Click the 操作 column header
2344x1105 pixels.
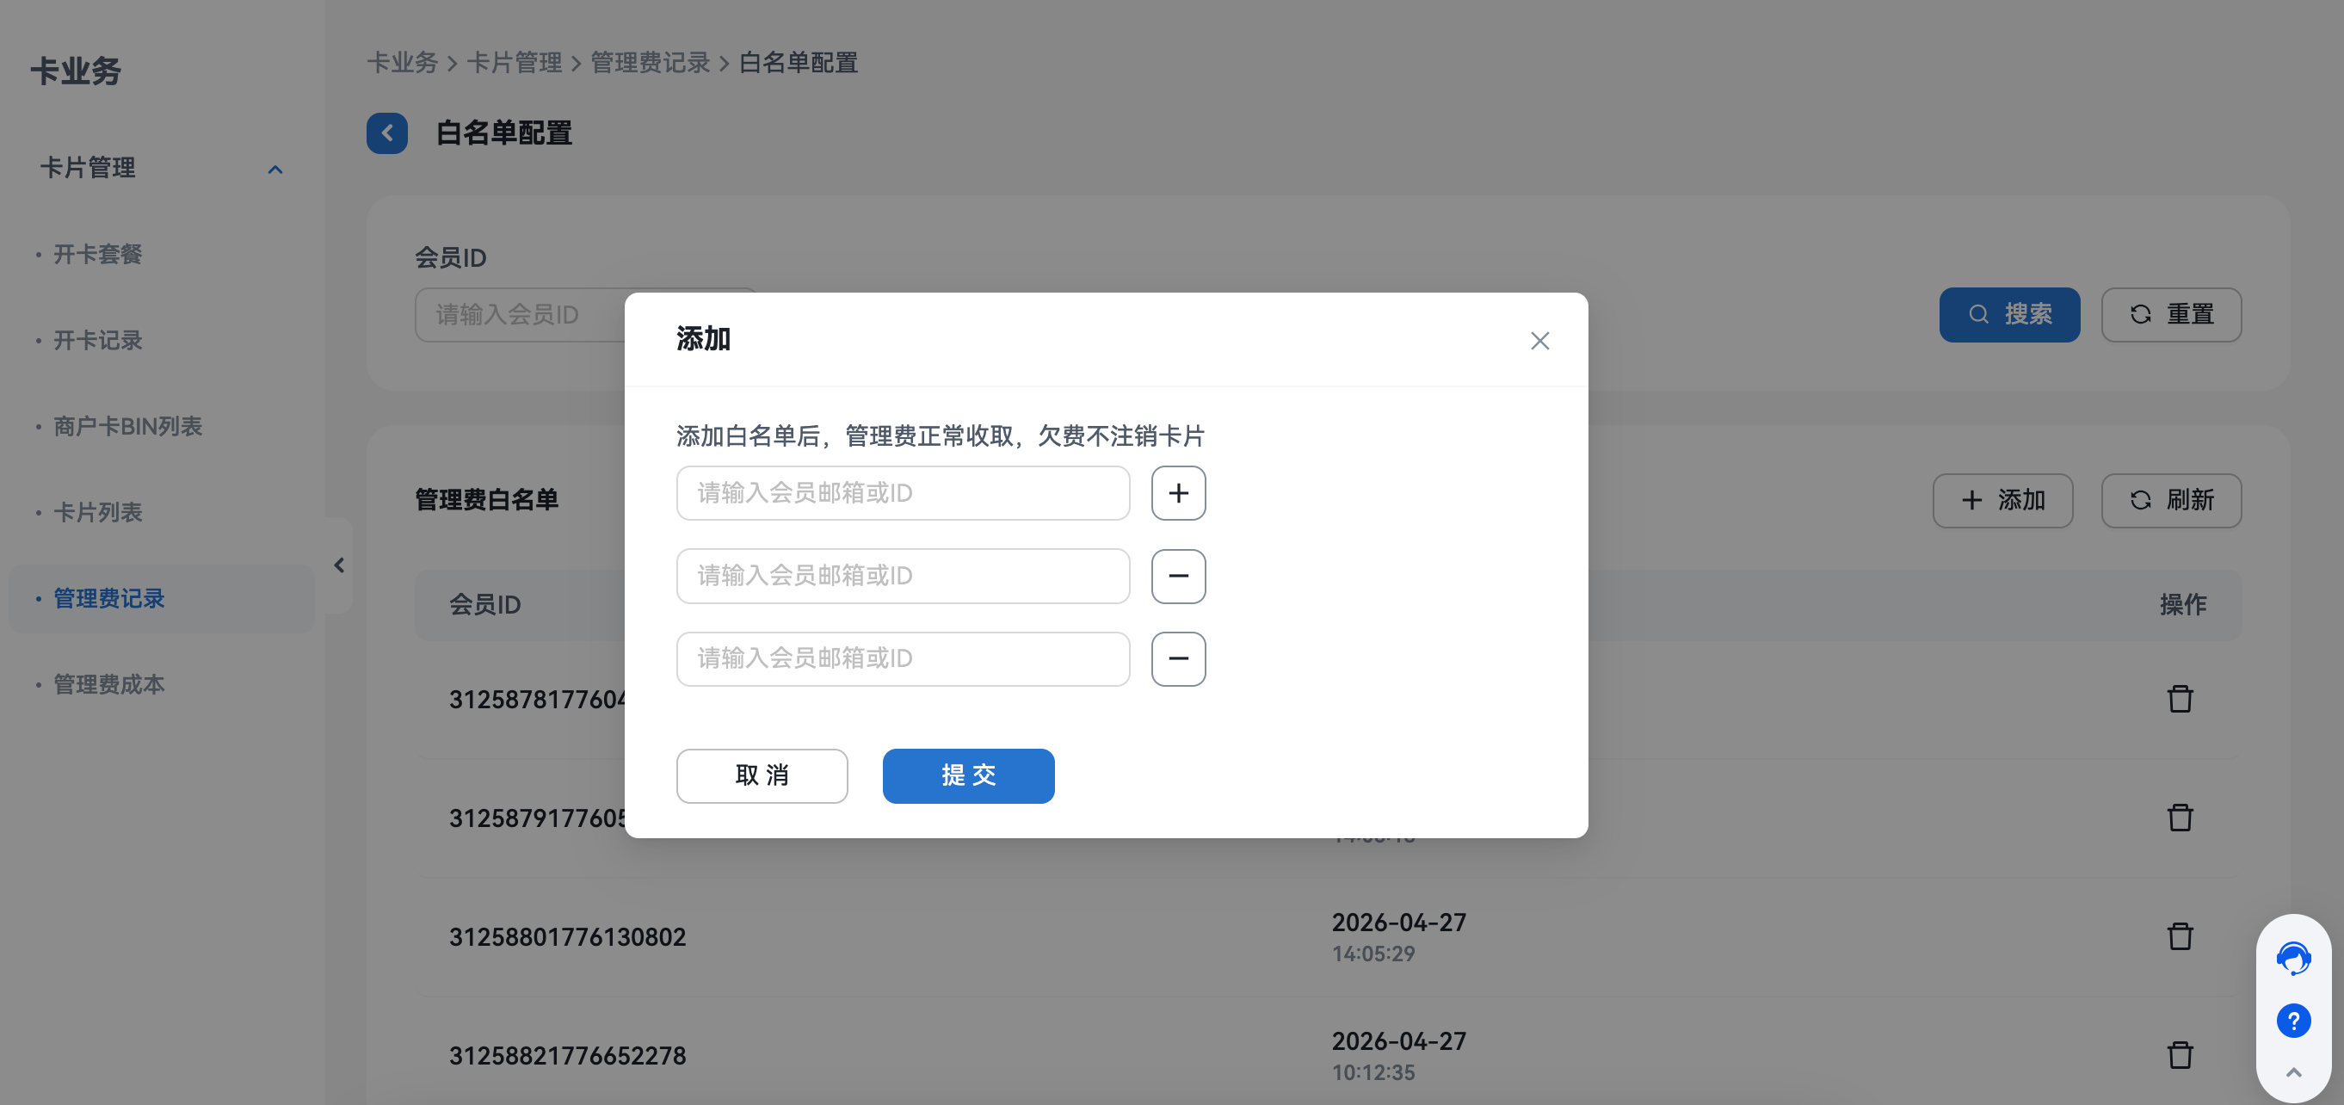coord(2182,604)
